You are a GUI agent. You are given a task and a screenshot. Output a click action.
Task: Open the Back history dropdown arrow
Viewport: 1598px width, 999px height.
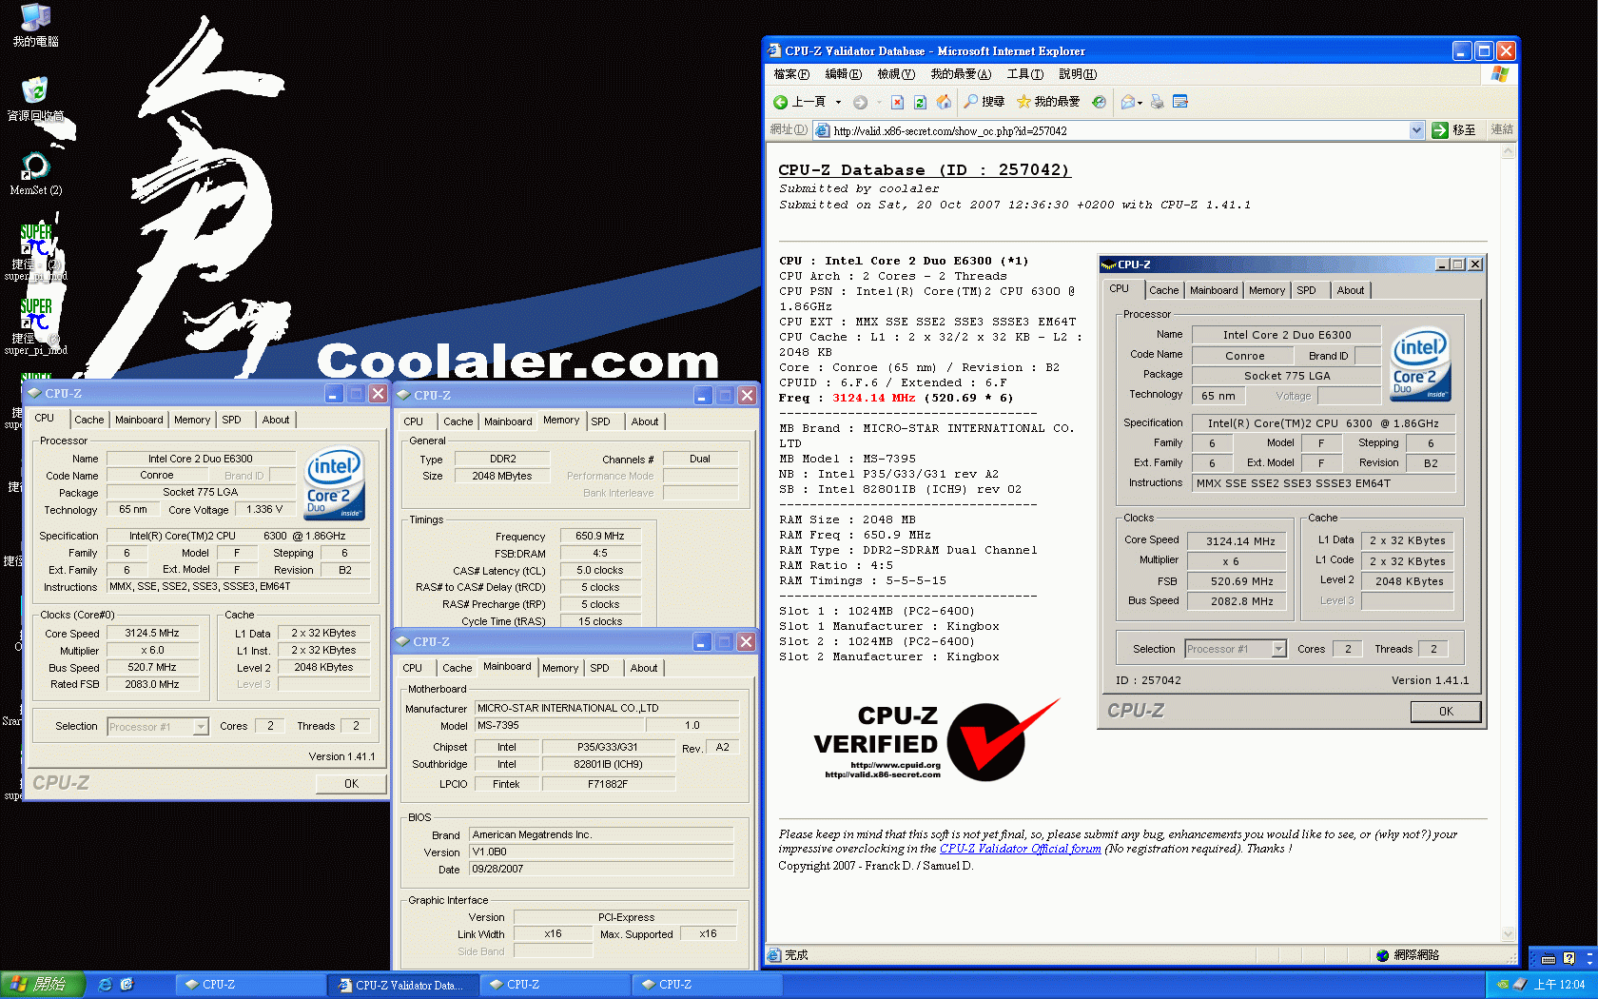point(838,102)
